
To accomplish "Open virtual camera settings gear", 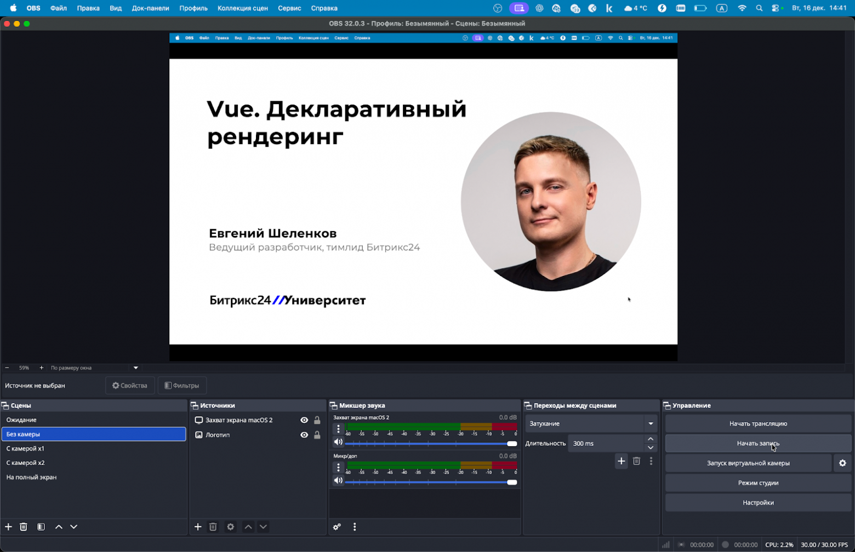I will (x=842, y=463).
